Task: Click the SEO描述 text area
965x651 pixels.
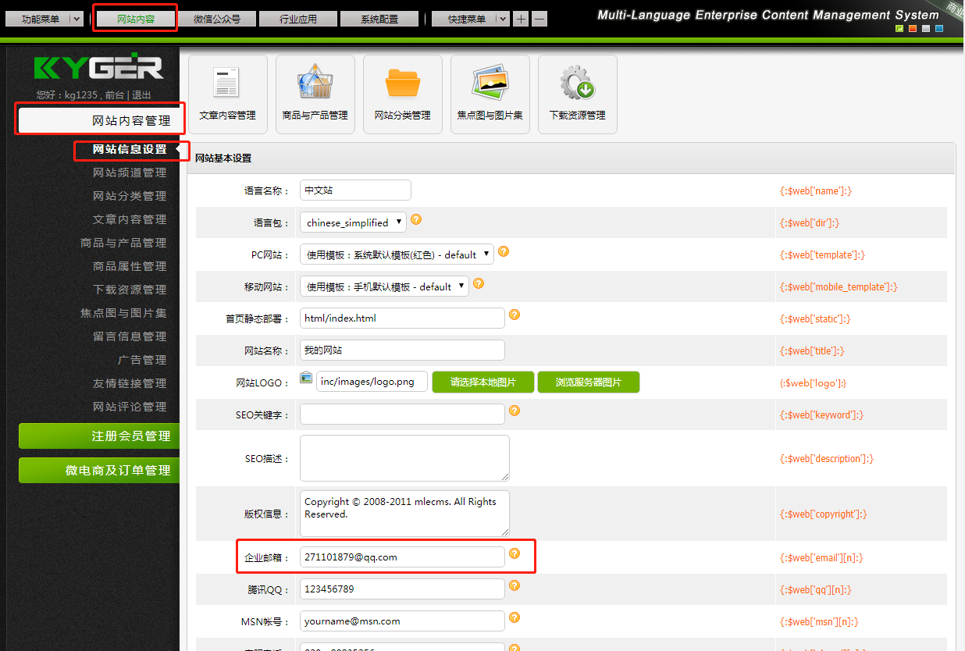Action: (404, 458)
